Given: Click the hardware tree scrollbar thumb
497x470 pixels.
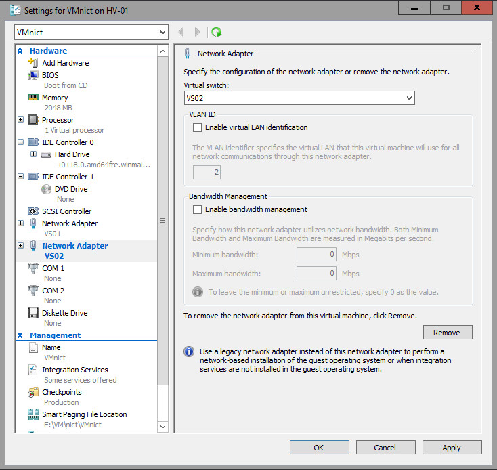Looking at the screenshot, I should [x=163, y=221].
